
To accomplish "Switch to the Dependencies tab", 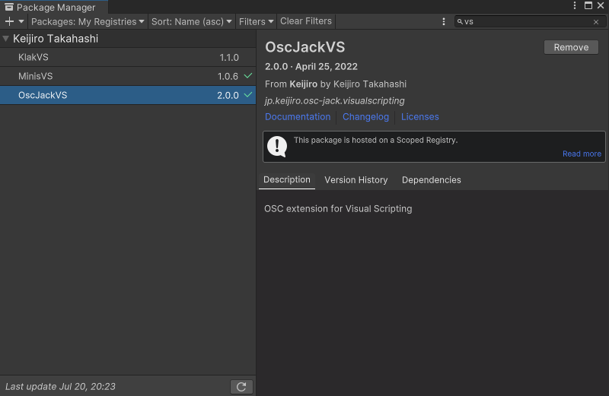I will pyautogui.click(x=431, y=180).
